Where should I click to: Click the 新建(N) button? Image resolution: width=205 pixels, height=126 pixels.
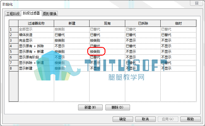pyautogui.click(x=90, y=107)
